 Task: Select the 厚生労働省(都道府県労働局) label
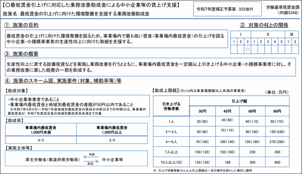click(x=52, y=160)
